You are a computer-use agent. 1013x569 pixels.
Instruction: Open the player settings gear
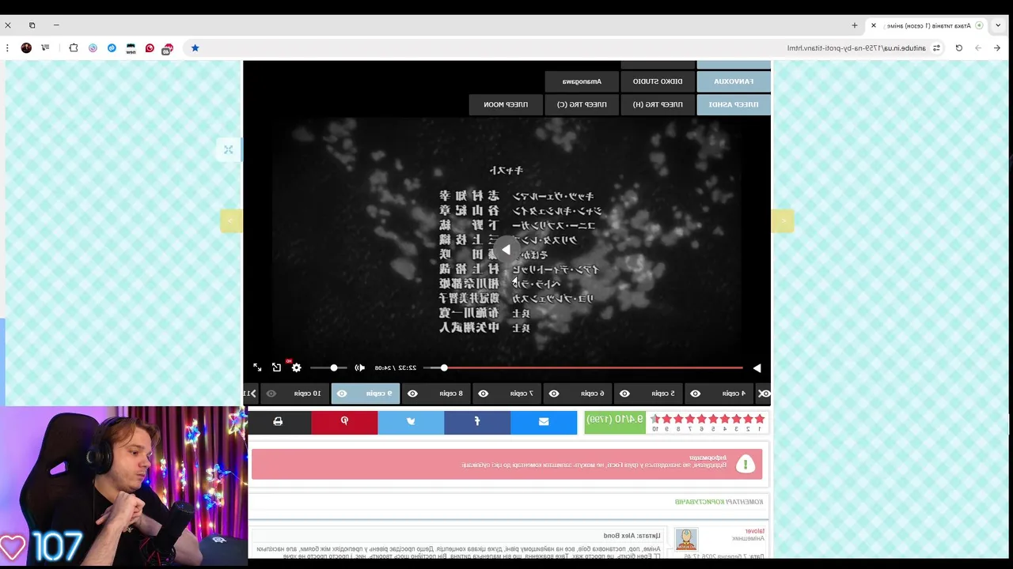point(296,367)
